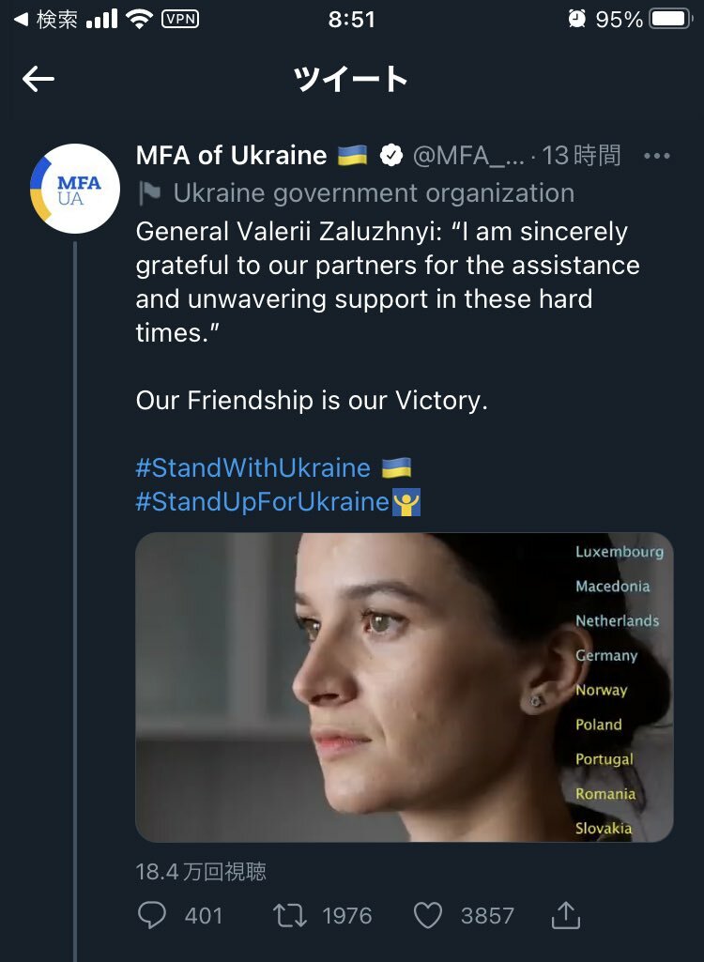Open MFA UA profile avatar
704x962 pixels.
[75, 189]
